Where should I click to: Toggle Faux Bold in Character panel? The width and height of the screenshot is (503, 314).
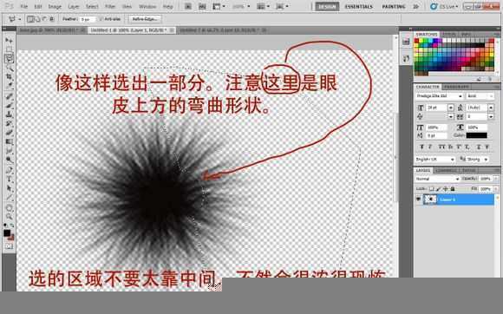(x=421, y=147)
